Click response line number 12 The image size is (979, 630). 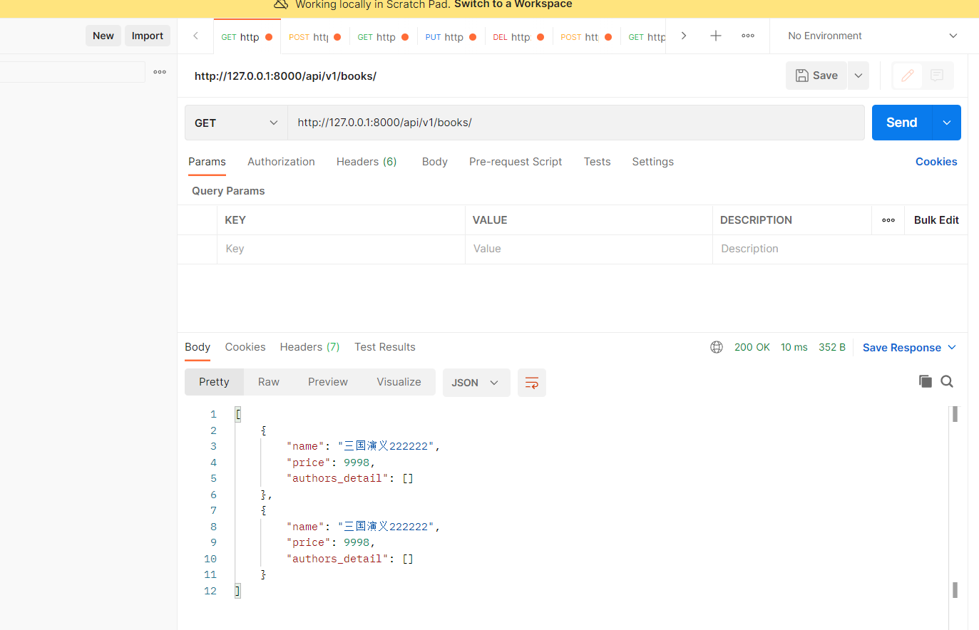click(x=210, y=591)
